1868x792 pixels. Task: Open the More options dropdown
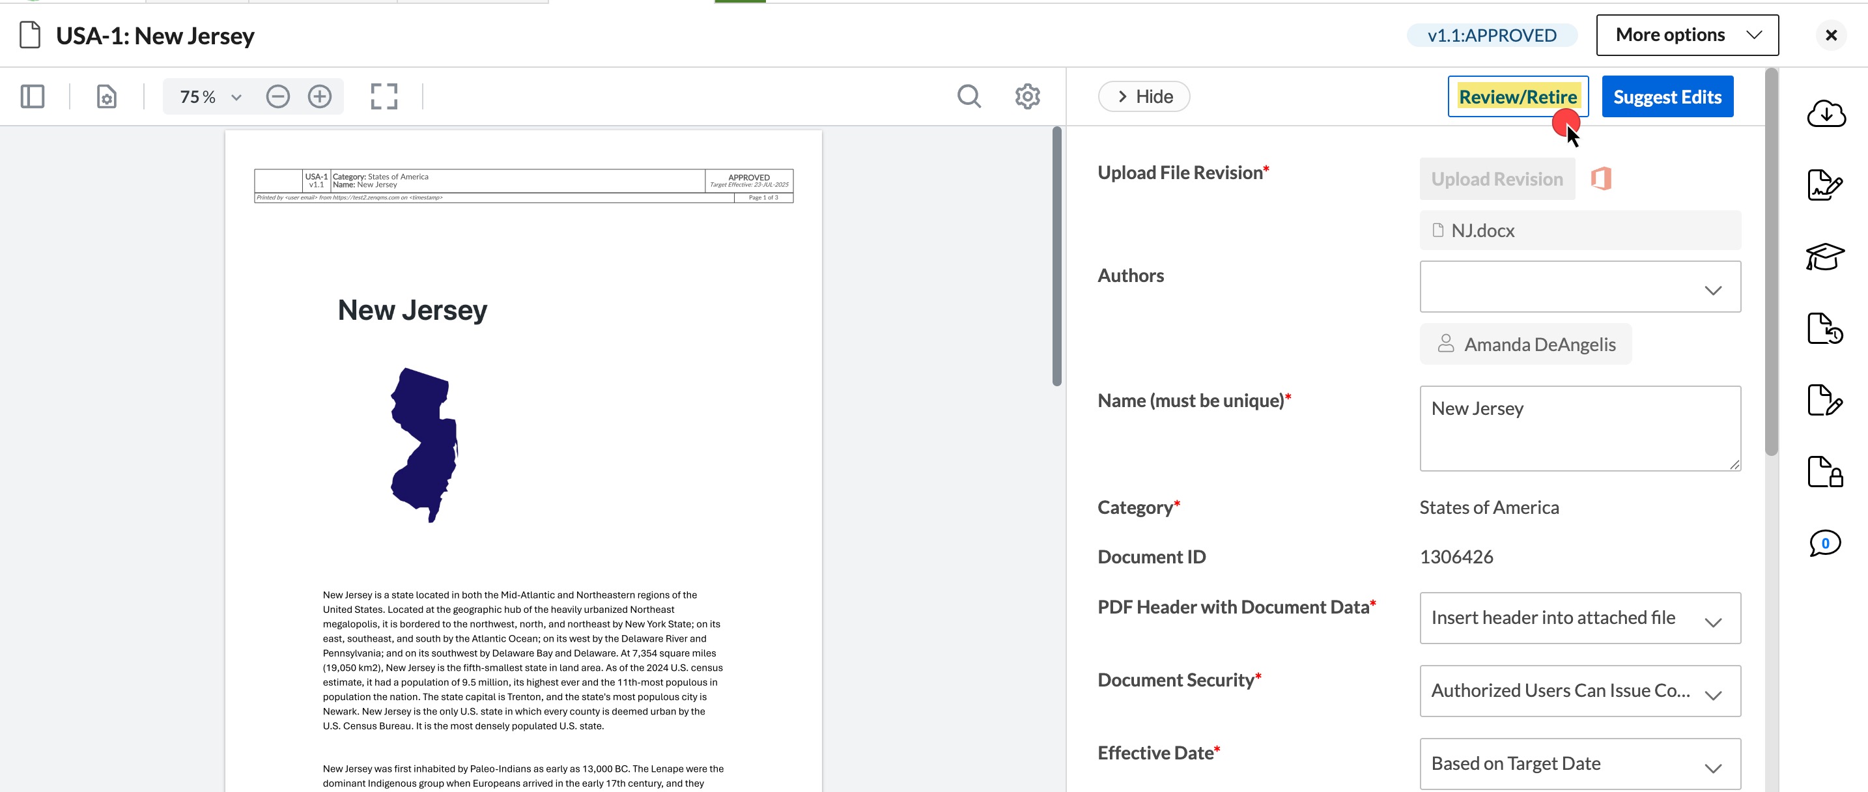[1687, 35]
